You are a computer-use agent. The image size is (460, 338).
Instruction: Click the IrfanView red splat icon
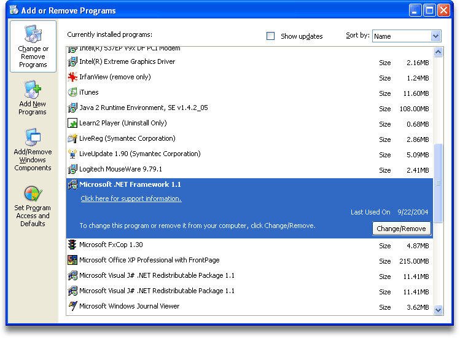[x=72, y=77]
